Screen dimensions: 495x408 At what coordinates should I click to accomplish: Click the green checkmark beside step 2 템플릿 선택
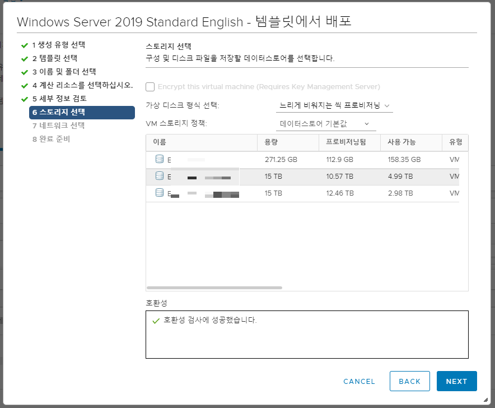pos(25,59)
